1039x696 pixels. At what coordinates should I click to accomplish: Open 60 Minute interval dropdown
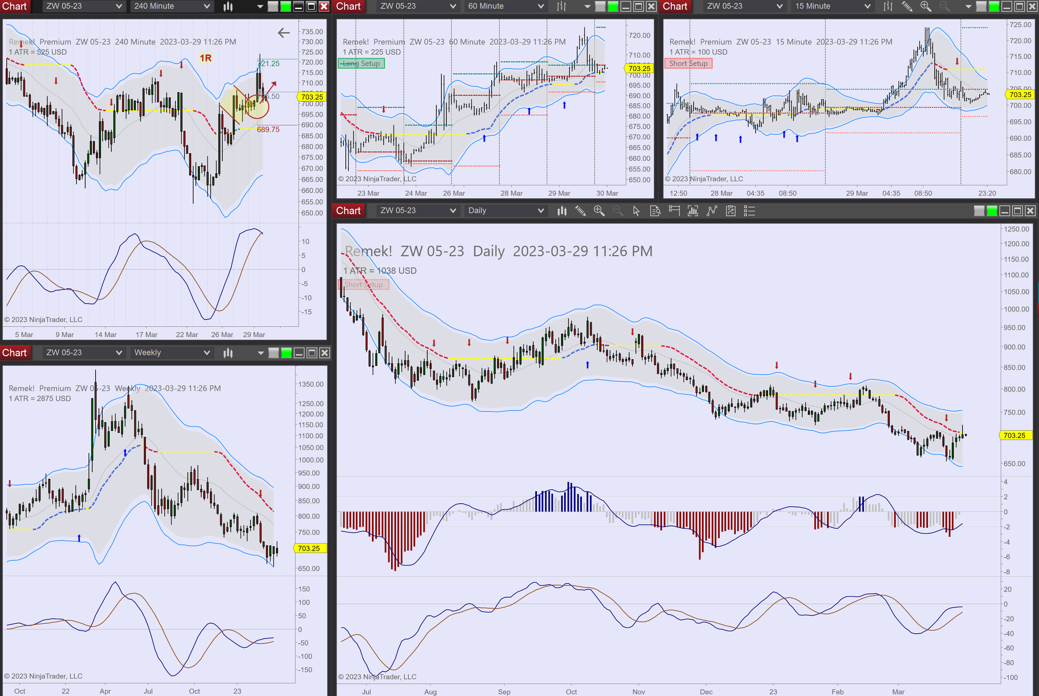tap(505, 6)
